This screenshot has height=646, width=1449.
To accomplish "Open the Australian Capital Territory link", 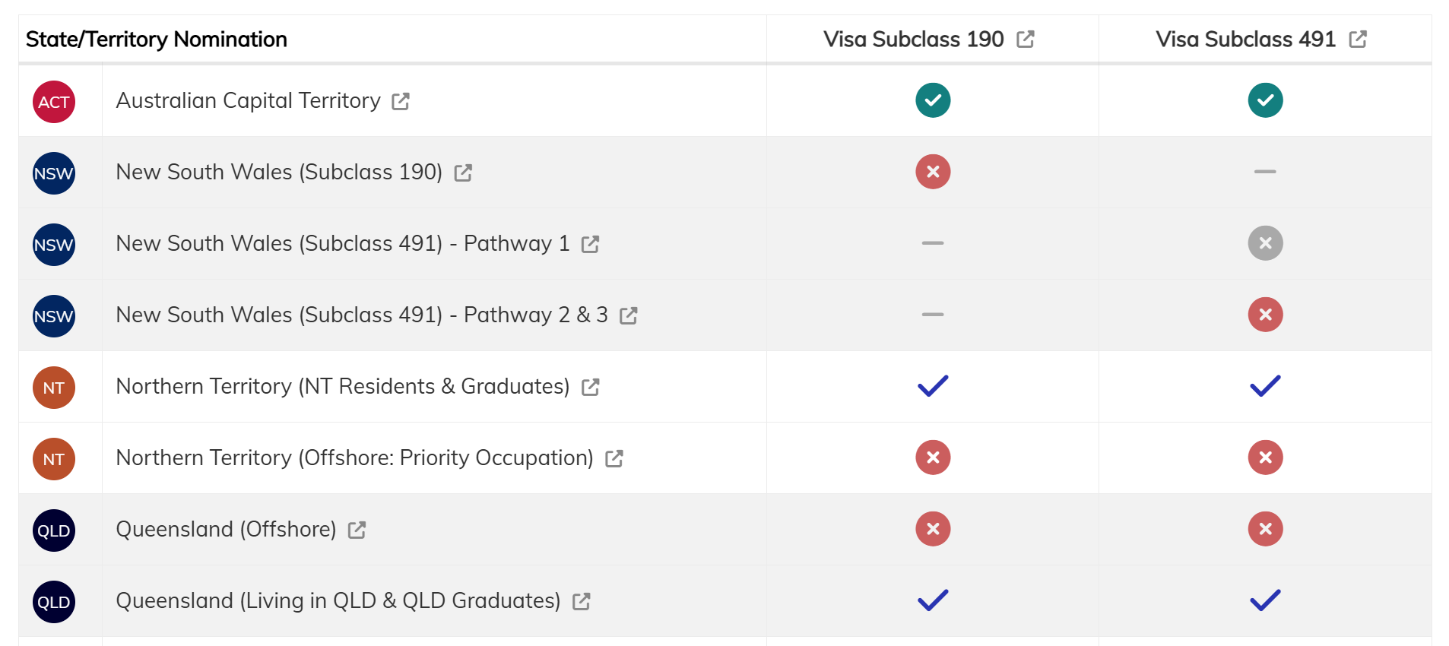I will coord(248,100).
